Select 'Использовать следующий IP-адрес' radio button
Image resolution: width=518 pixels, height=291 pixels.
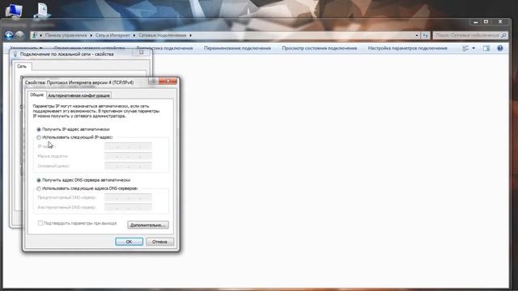coord(39,137)
